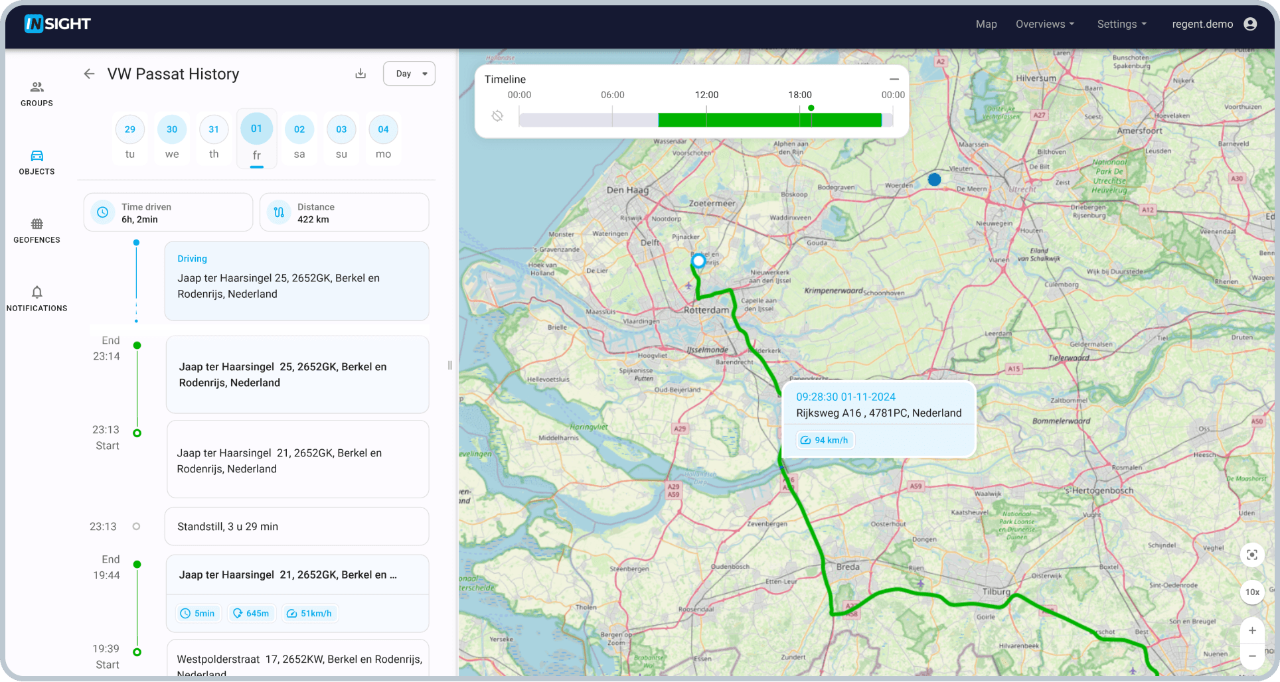Click the 422 km distance value
This screenshot has height=682, width=1280.
(x=313, y=220)
